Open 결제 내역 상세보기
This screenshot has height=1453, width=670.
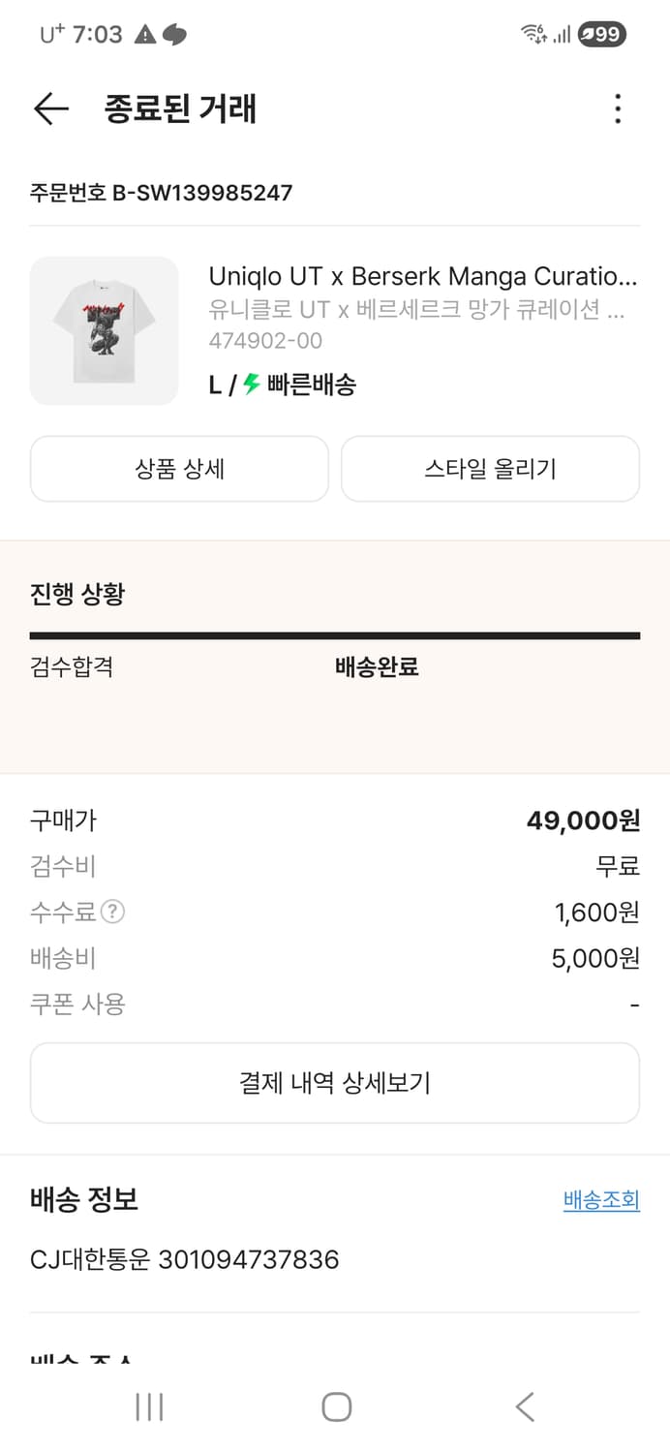click(335, 1082)
